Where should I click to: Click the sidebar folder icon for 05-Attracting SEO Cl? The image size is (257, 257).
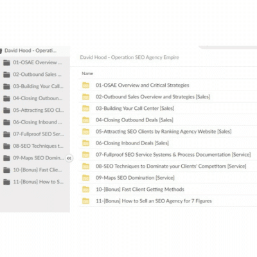[6, 111]
